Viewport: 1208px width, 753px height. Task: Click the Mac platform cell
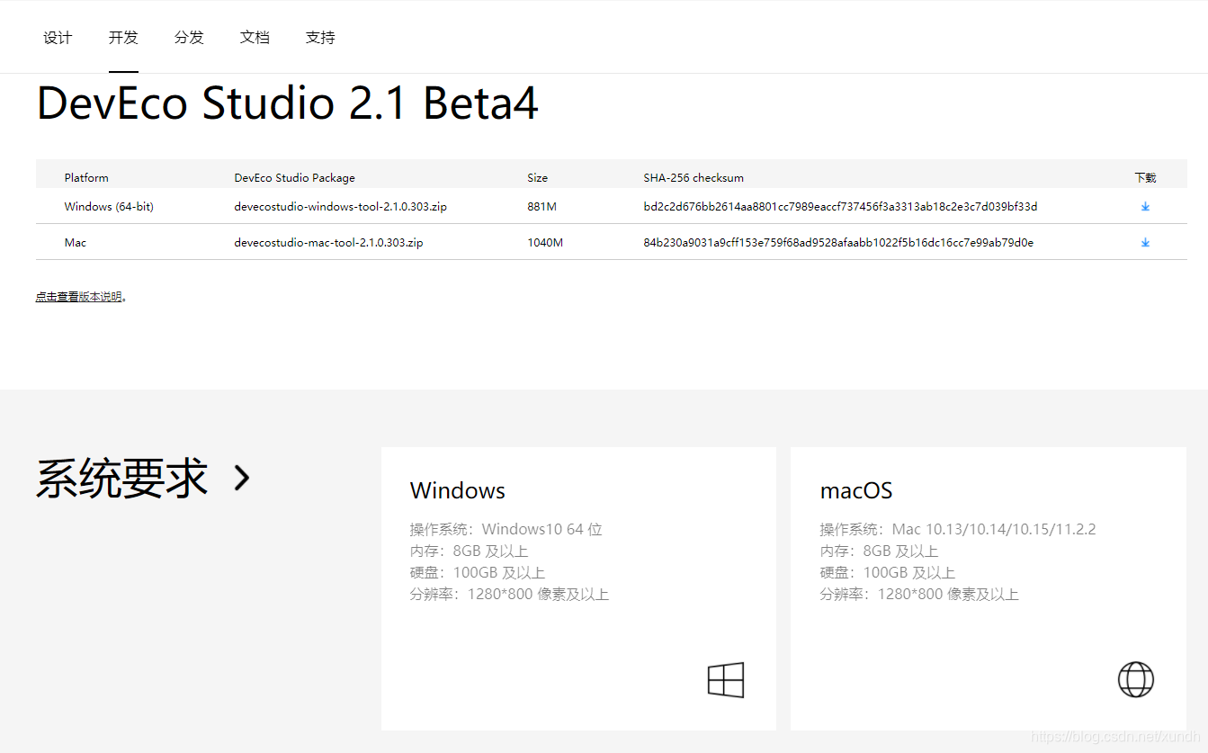[x=76, y=243]
